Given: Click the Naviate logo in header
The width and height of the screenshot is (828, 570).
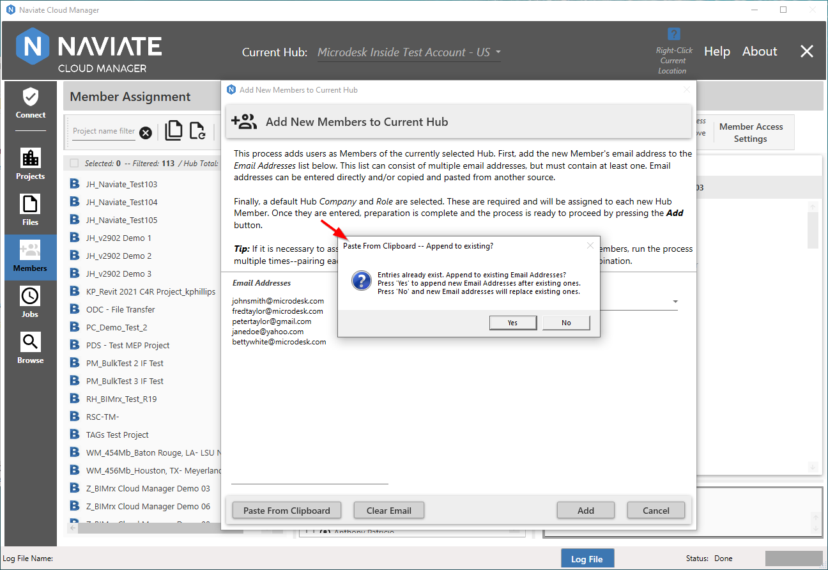Looking at the screenshot, I should tap(89, 51).
